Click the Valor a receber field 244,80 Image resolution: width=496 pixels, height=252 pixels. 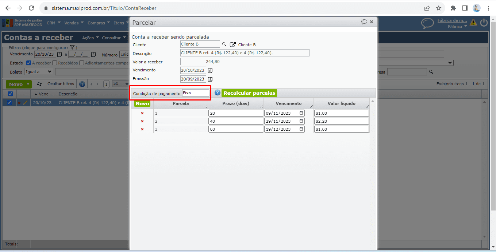pyautogui.click(x=200, y=62)
